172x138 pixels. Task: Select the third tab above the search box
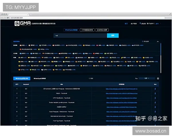pyautogui.click(x=103, y=30)
